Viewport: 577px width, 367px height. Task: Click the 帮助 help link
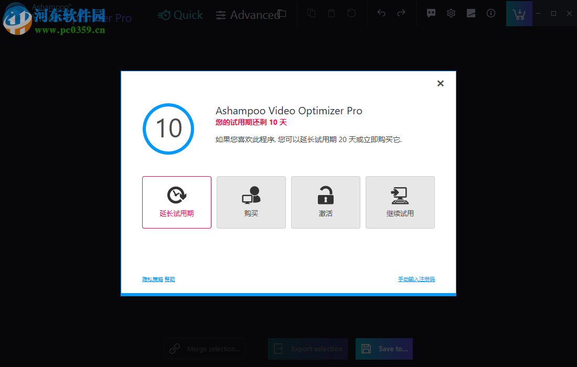click(x=169, y=279)
